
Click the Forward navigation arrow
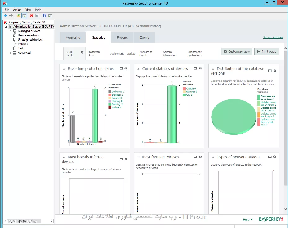coord(11,15)
